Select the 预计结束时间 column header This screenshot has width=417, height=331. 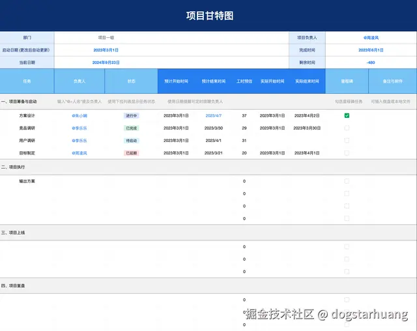pos(214,81)
